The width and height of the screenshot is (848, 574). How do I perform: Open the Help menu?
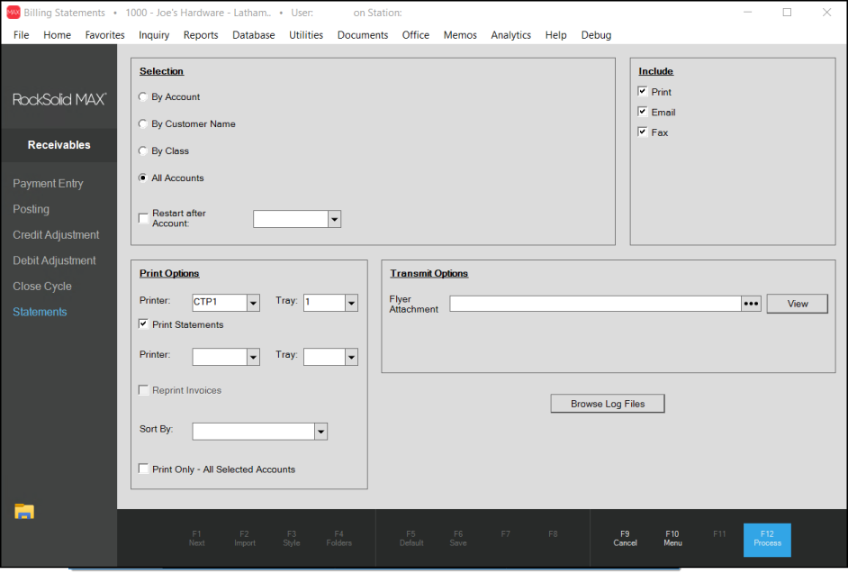[x=556, y=35]
